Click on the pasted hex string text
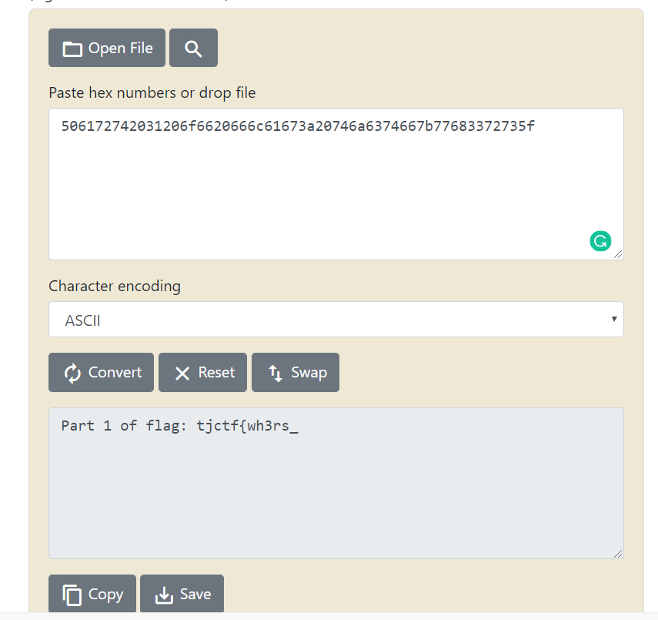This screenshot has width=658, height=620. point(298,126)
